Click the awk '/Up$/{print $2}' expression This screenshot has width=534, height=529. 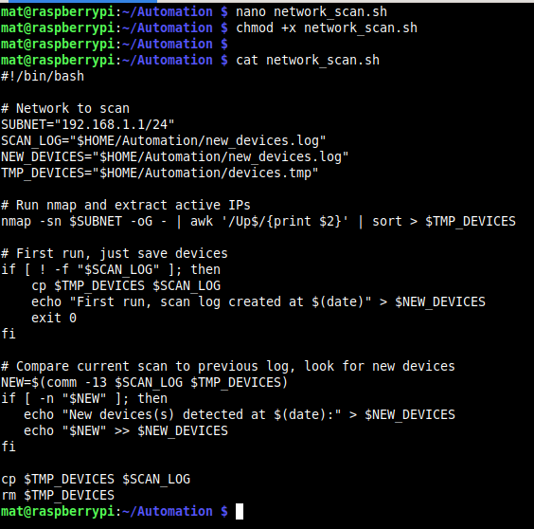(270, 221)
